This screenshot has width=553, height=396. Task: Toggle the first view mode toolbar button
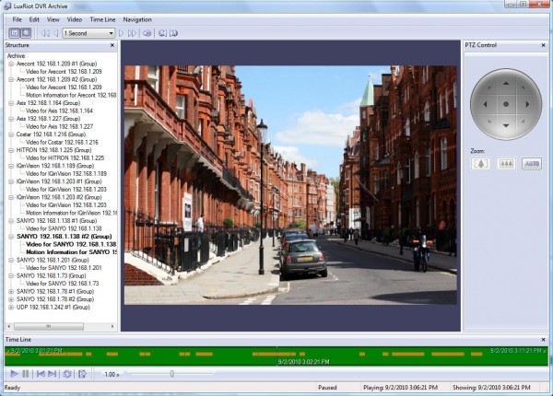(13, 33)
